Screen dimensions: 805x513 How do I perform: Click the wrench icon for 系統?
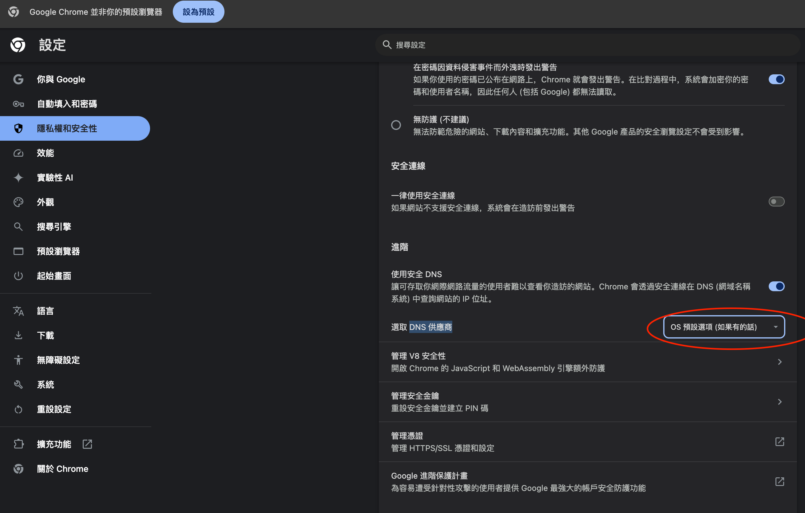18,384
